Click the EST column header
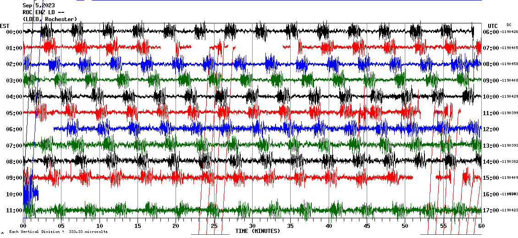This screenshot has height=238, width=518. pos(5,26)
